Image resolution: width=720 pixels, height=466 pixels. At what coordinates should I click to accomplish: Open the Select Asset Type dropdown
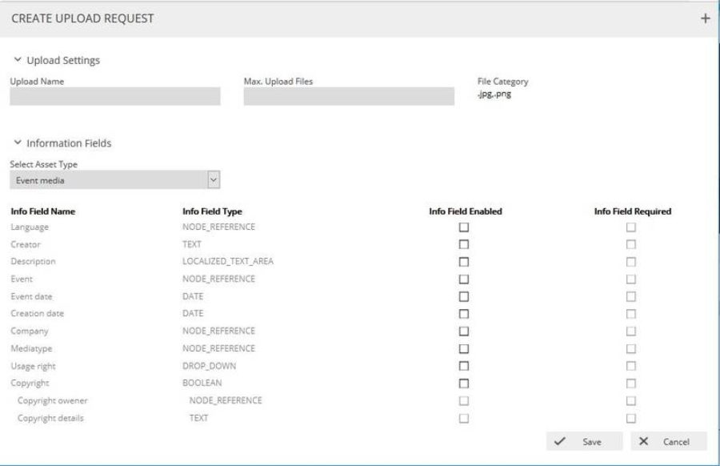point(114,179)
